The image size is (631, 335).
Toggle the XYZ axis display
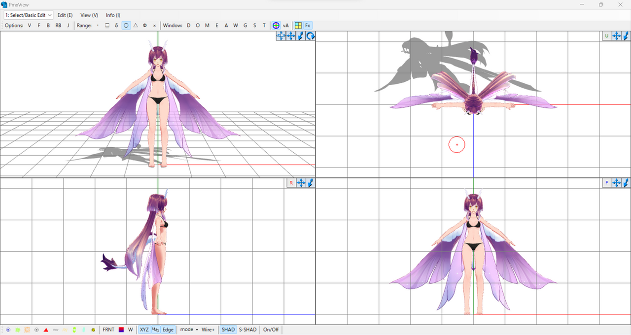click(x=144, y=330)
